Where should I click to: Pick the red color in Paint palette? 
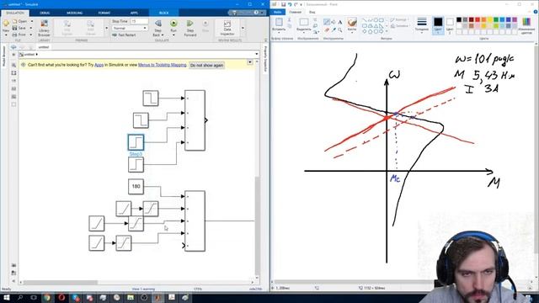pyautogui.click(x=478, y=19)
